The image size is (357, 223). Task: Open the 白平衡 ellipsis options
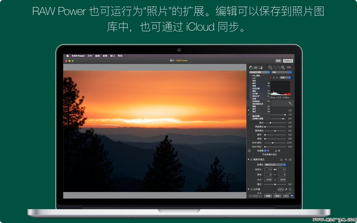point(290,189)
